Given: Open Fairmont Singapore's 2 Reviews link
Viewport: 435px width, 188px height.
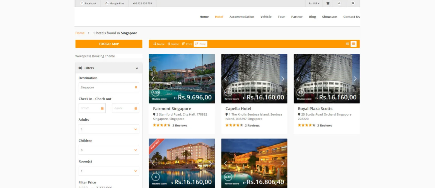Looking at the screenshot, I should 180,125.
